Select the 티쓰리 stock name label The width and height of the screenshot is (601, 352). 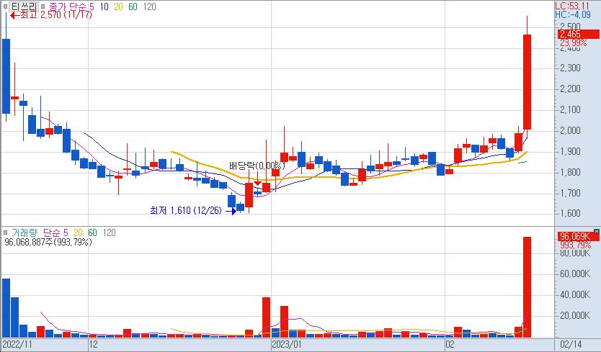pyautogui.click(x=23, y=6)
